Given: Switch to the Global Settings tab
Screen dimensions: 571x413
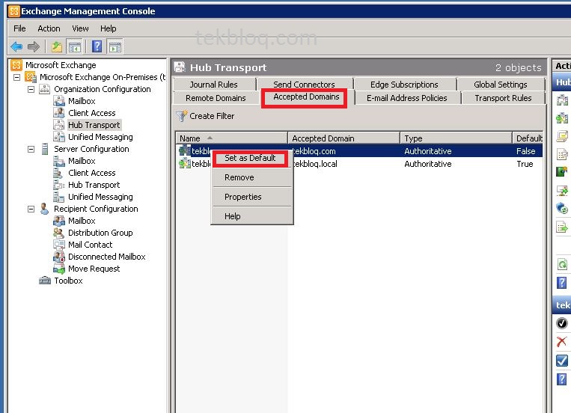Looking at the screenshot, I should click(501, 85).
